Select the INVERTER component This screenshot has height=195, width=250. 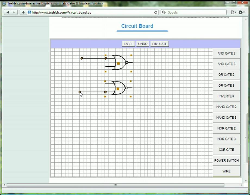pyautogui.click(x=226, y=96)
